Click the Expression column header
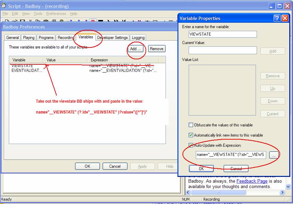 (99, 60)
